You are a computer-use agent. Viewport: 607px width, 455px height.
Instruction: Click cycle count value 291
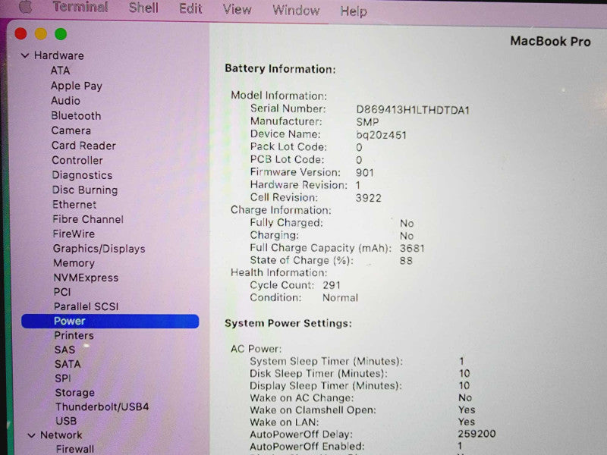332,286
